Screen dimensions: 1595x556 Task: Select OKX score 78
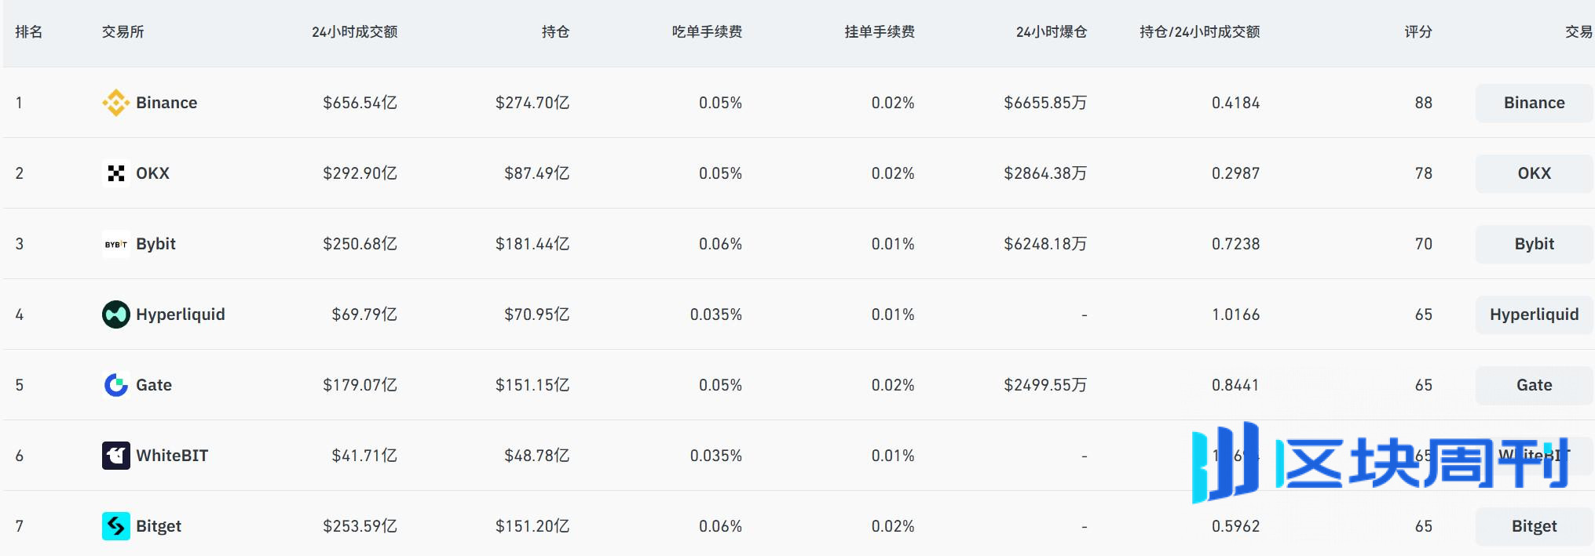tap(1424, 173)
